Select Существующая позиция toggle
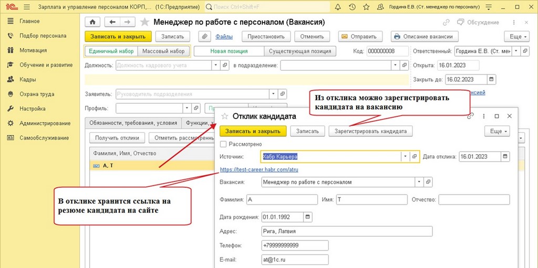 tap(300, 51)
